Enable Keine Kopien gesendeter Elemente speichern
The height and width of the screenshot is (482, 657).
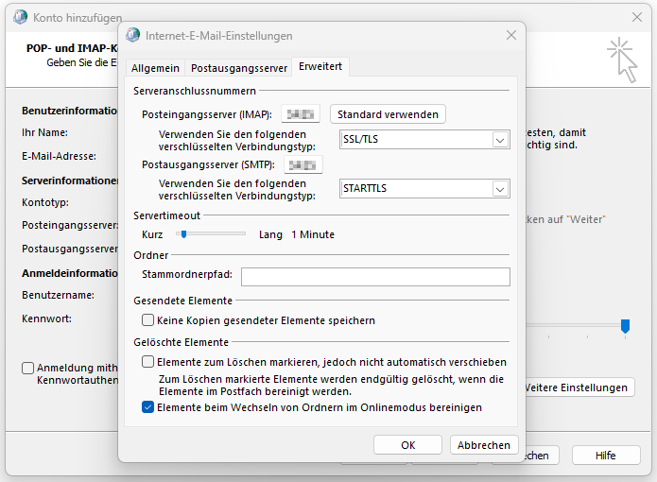click(x=147, y=320)
